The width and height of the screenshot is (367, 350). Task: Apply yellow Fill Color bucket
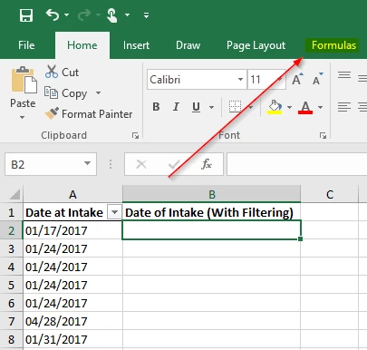tap(275, 107)
